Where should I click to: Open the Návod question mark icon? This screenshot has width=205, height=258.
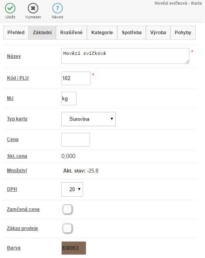[57, 8]
